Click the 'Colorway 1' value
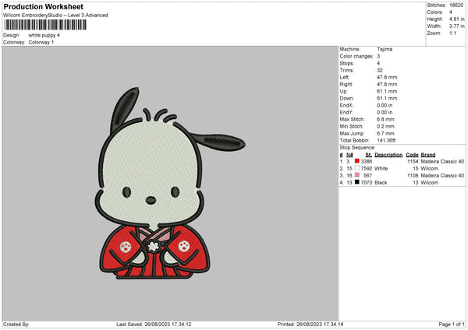468x330 pixels. [x=41, y=42]
